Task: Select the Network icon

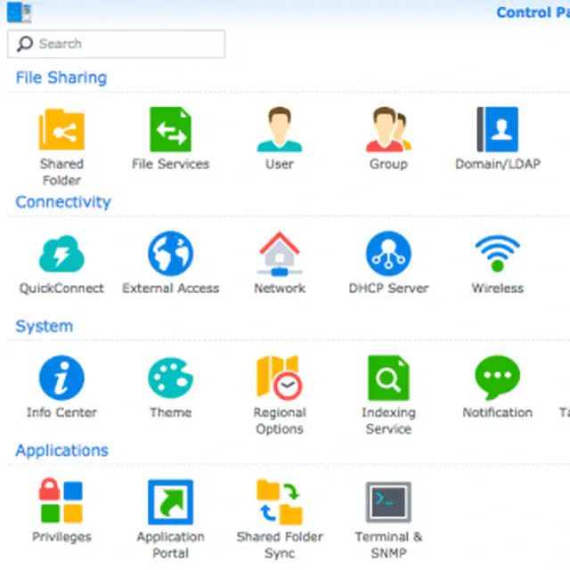Action: point(280,255)
